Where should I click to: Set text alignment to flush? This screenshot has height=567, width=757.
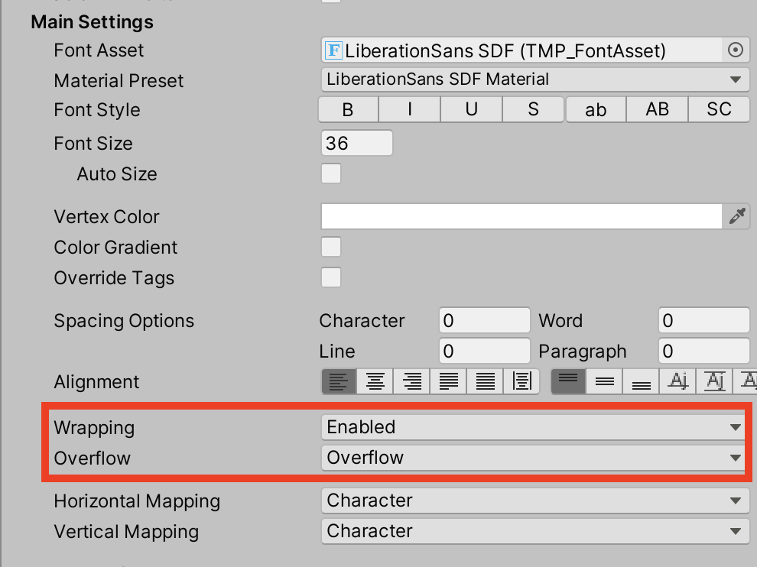486,381
